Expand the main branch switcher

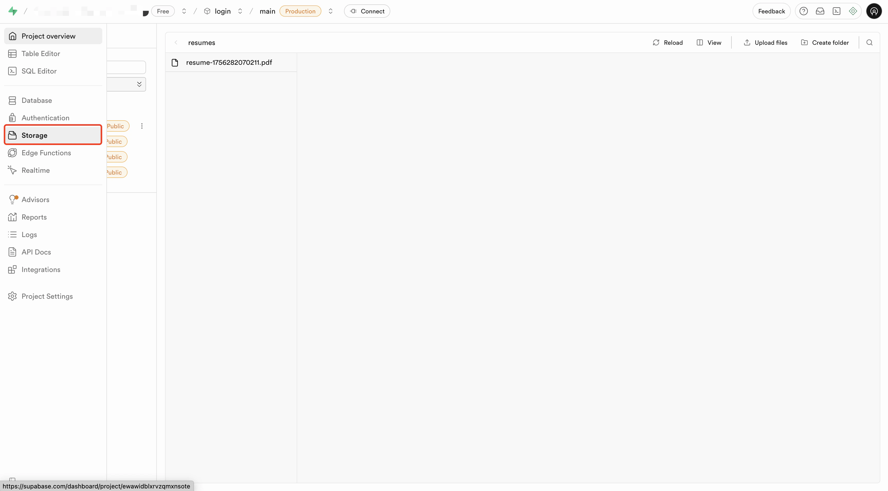pos(330,11)
